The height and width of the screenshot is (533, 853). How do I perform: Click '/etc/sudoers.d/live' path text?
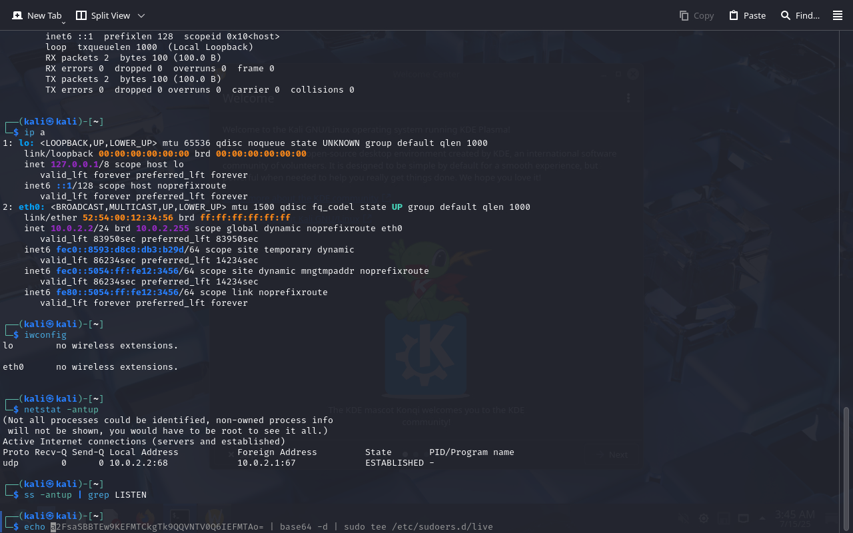[x=442, y=527]
